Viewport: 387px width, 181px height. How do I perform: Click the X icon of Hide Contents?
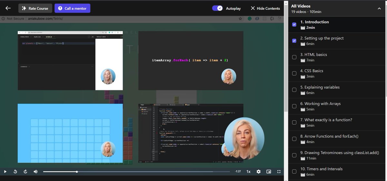(x=253, y=8)
